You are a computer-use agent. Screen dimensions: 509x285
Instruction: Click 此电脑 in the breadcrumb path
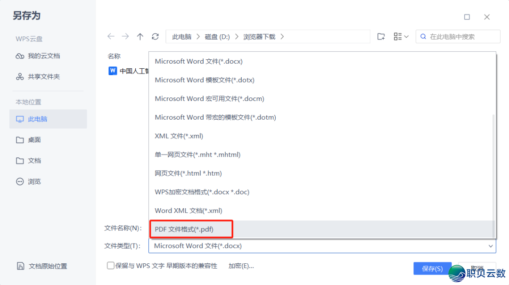coord(182,37)
